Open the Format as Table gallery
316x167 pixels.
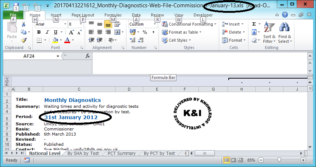(x=182, y=32)
